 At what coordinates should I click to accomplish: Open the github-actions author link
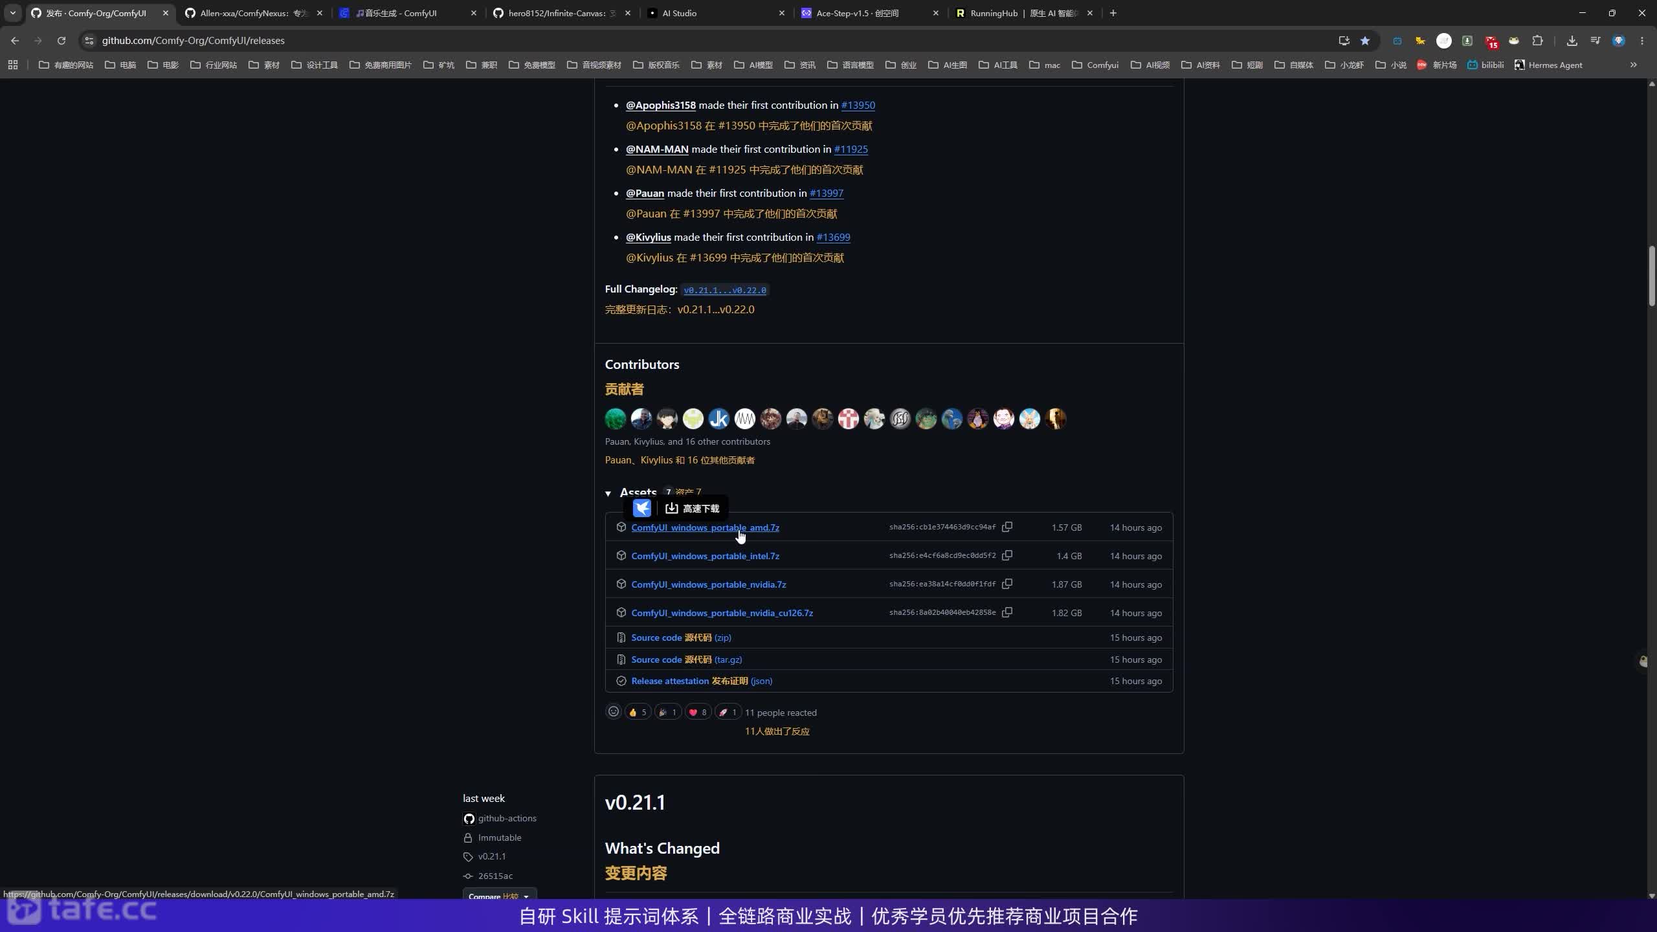pos(507,818)
